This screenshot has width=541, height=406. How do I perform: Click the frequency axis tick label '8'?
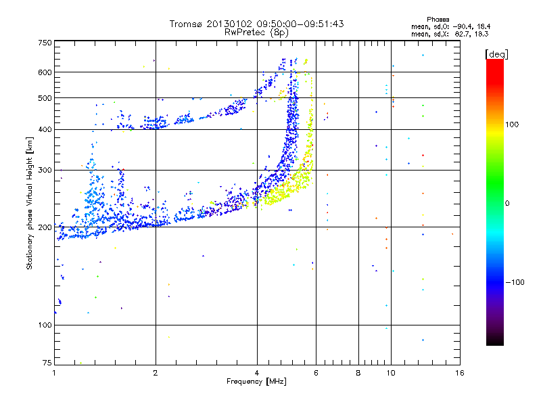tap(358, 373)
